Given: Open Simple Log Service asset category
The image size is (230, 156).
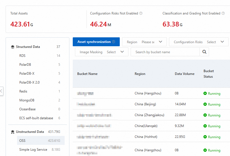Looking at the screenshot, I should (x=33, y=150).
